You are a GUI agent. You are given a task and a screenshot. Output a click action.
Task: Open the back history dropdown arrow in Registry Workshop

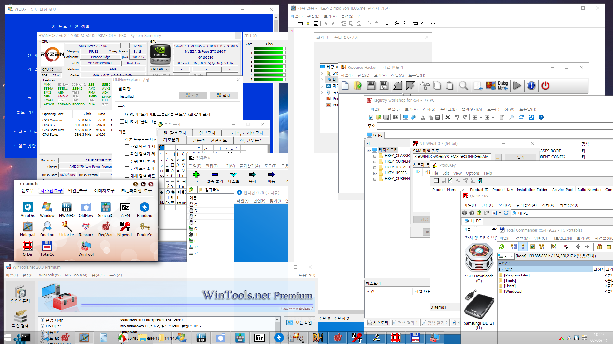pyautogui.click(x=481, y=118)
